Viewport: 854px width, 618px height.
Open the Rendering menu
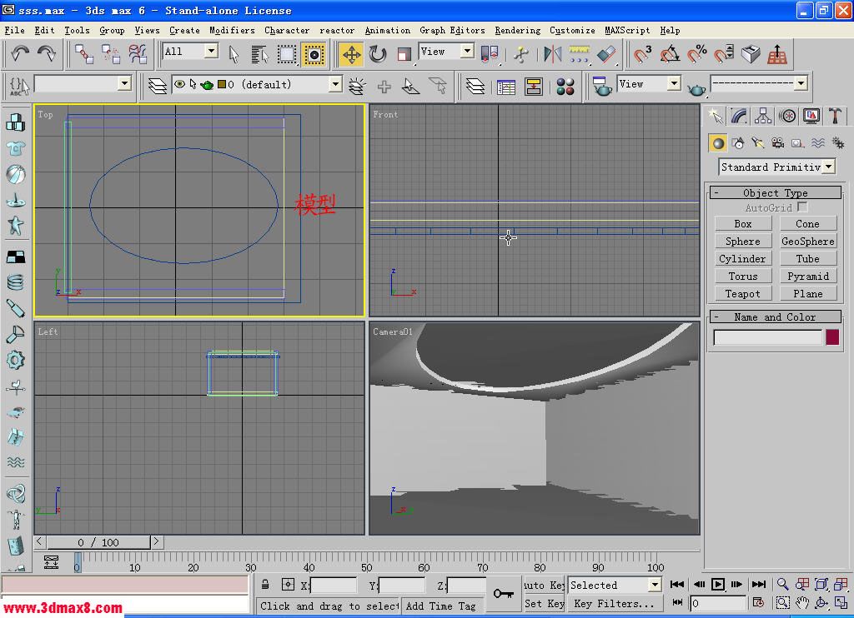pyautogui.click(x=517, y=30)
